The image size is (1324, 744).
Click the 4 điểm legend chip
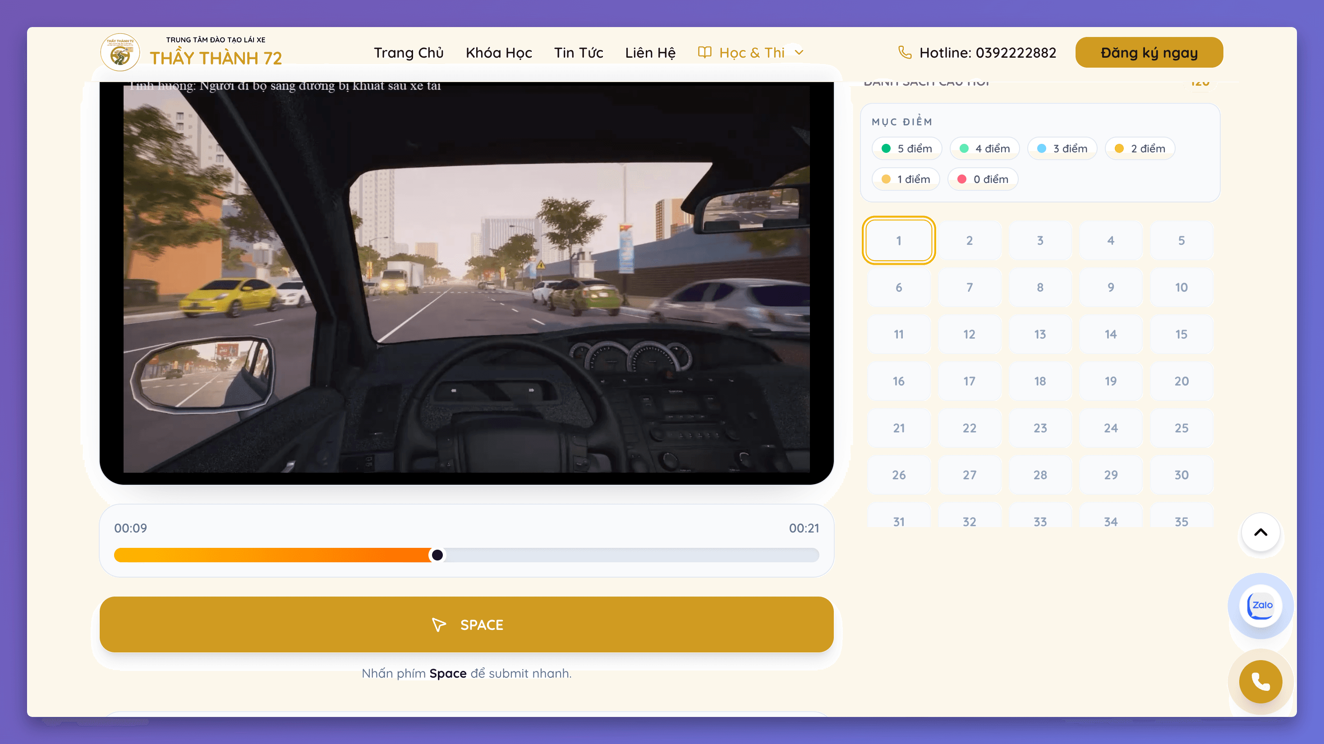click(984, 148)
